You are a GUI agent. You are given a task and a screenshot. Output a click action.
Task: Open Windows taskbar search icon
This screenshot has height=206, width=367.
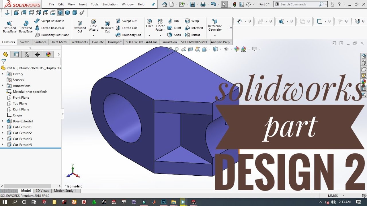tap(15, 202)
